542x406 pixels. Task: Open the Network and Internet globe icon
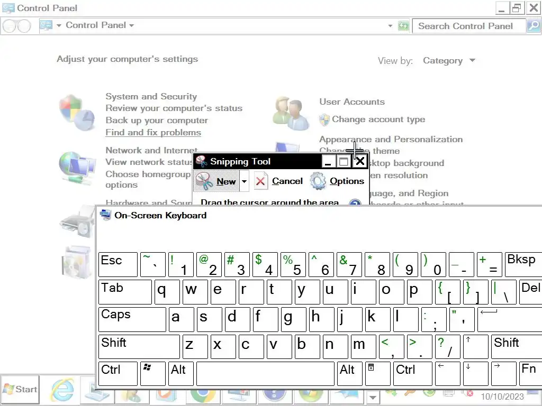[77, 169]
